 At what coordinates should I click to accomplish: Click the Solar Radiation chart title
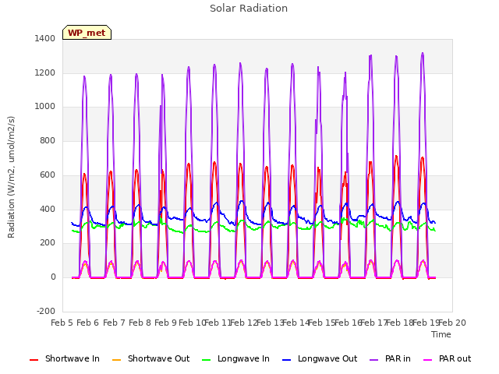pos(249,9)
